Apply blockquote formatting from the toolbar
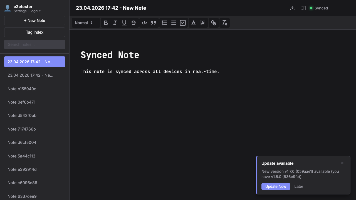This screenshot has width=356, height=200. coord(153,23)
